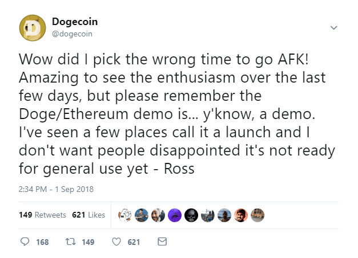View the list of 149 Retweets
358x258 pixels.
[x=42, y=215]
